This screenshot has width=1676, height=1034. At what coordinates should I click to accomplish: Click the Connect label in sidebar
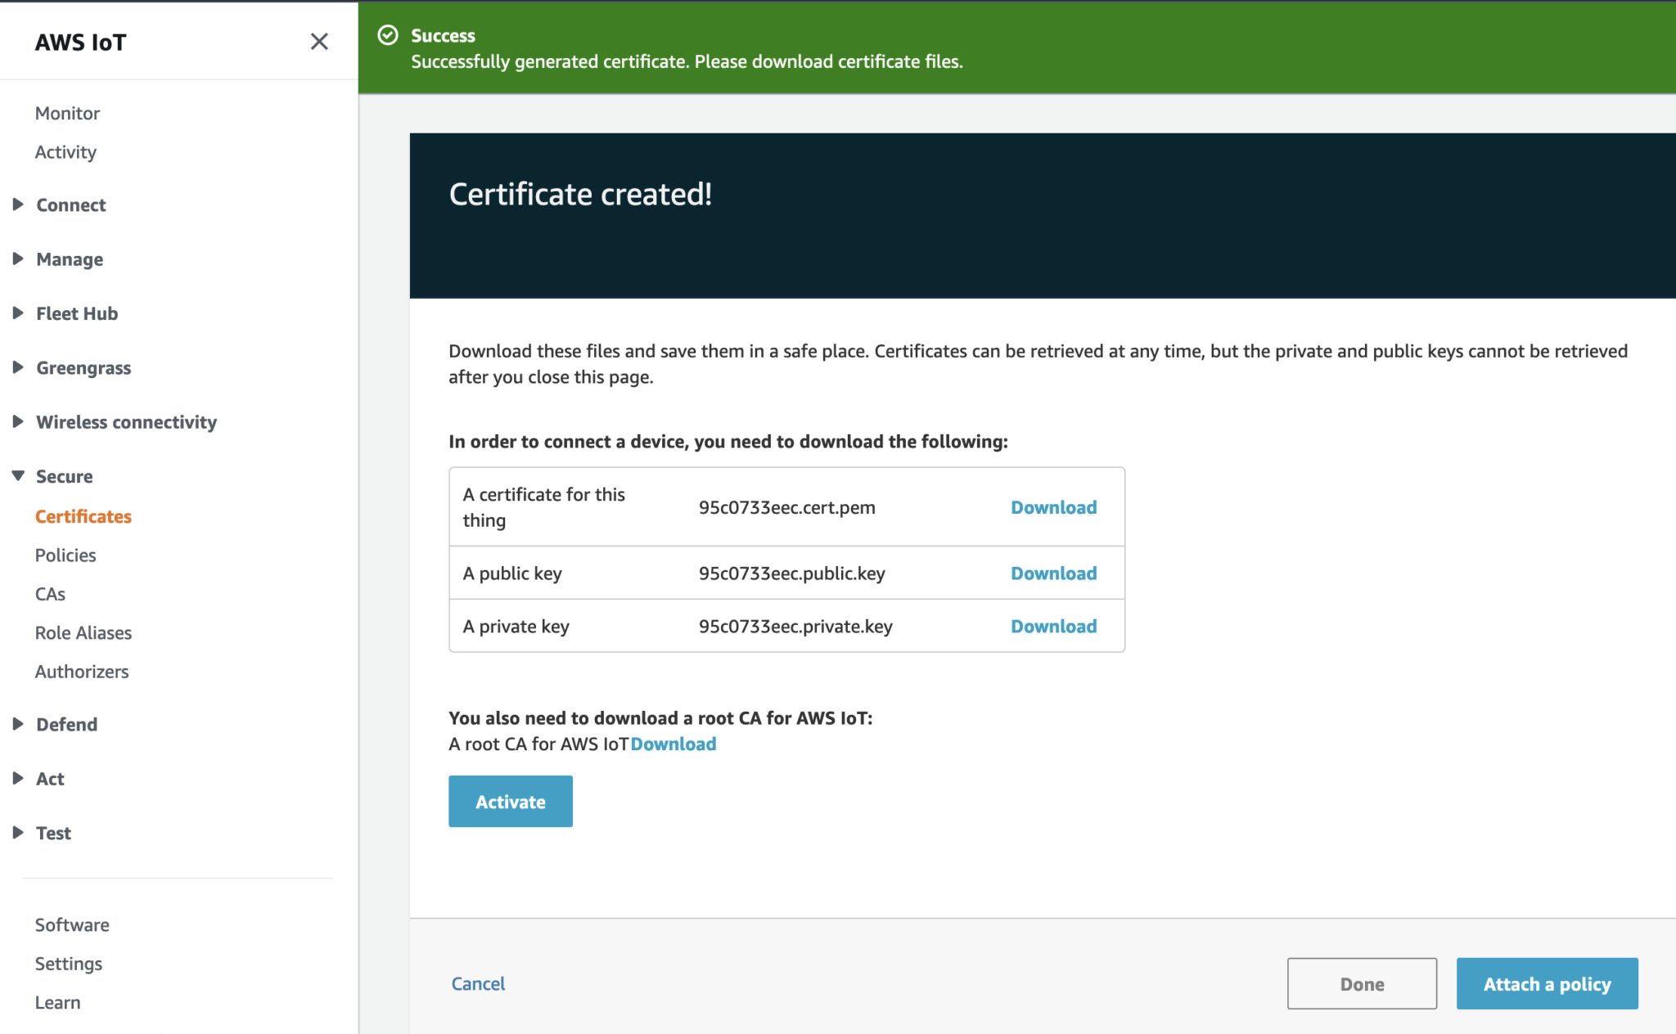coord(71,205)
